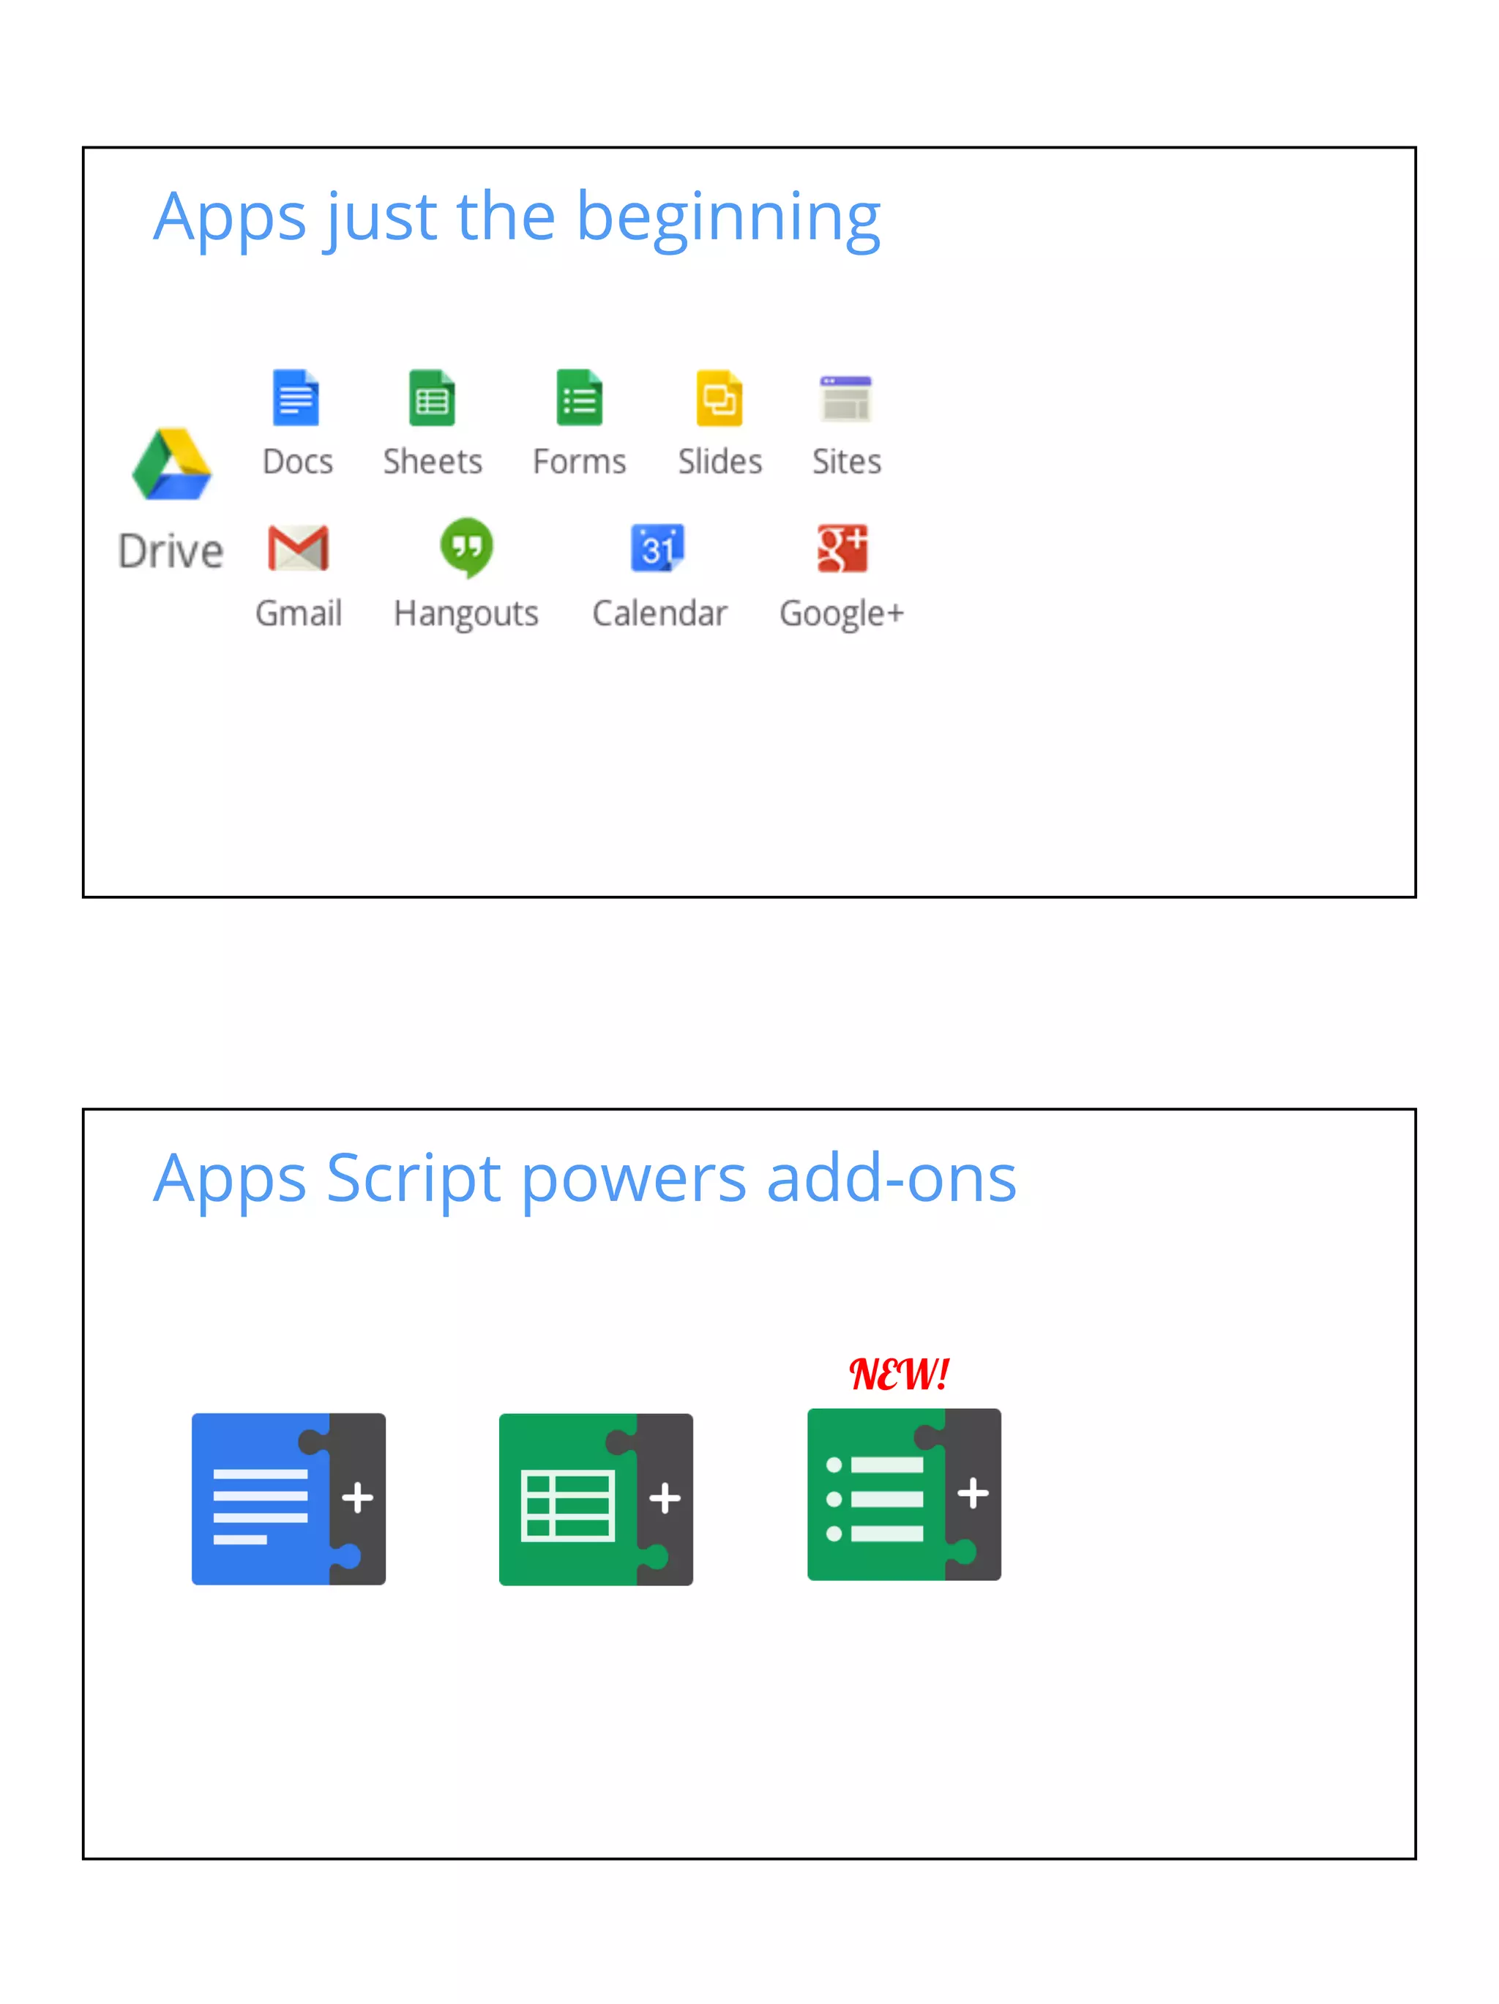The image size is (1499, 2004).
Task: Click the green Forms list icon
Action: tap(580, 397)
